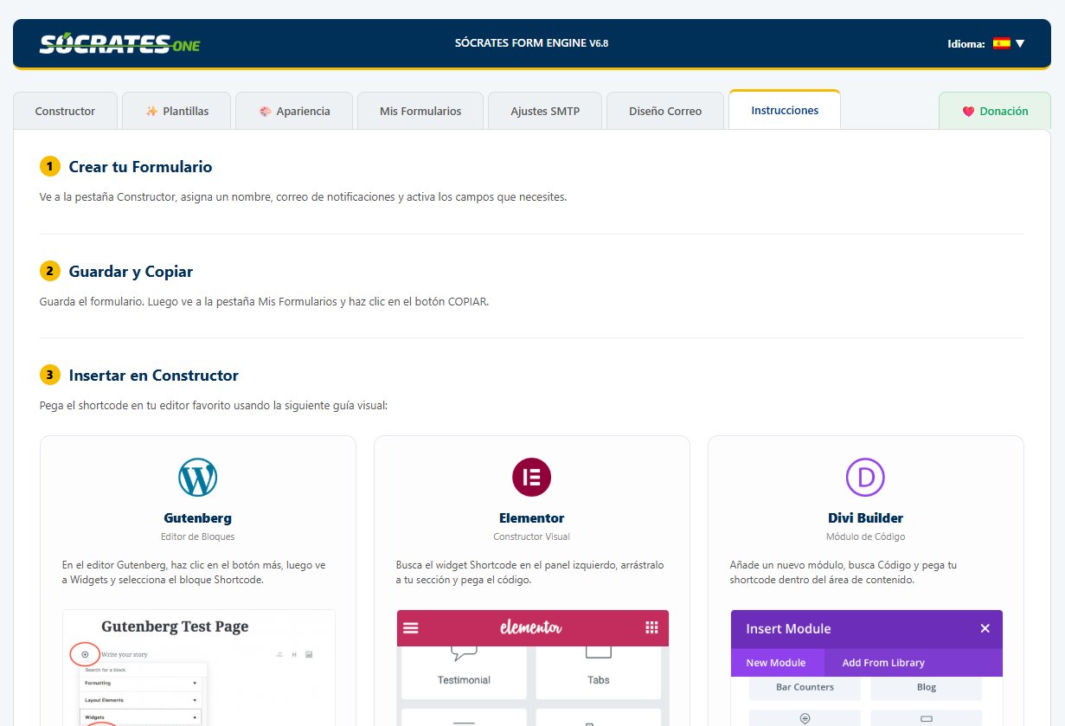1065x726 pixels.
Task: Click the Sócrates One logo
Action: pos(119,43)
